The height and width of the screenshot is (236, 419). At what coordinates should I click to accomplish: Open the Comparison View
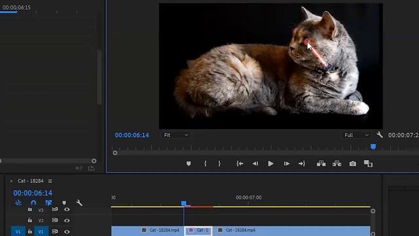(x=368, y=163)
